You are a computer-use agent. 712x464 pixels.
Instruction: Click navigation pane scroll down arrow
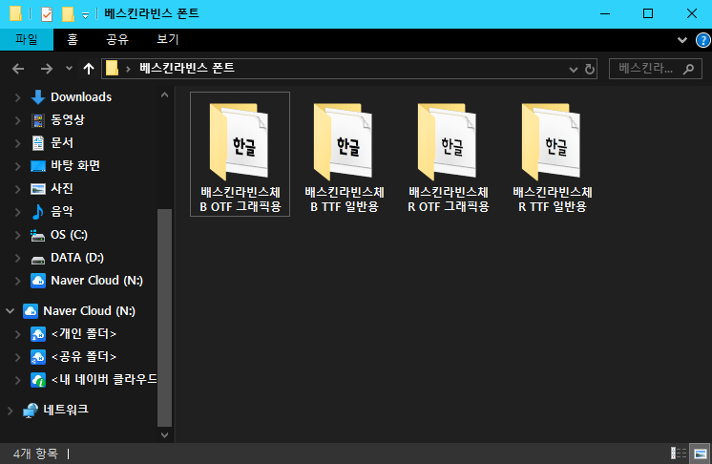coord(164,435)
